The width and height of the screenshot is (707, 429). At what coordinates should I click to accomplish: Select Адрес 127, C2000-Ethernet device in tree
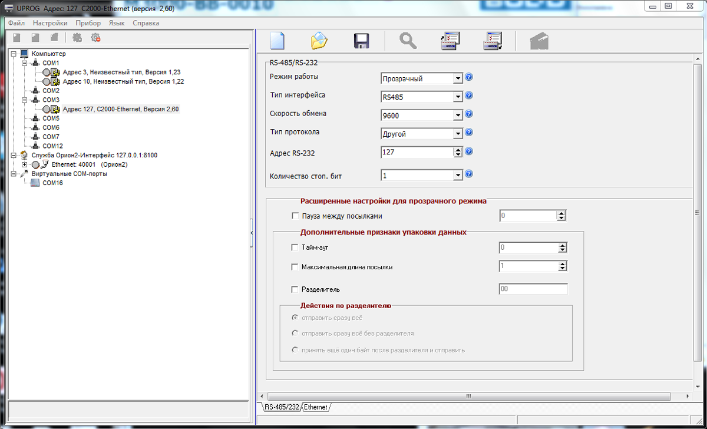(120, 109)
